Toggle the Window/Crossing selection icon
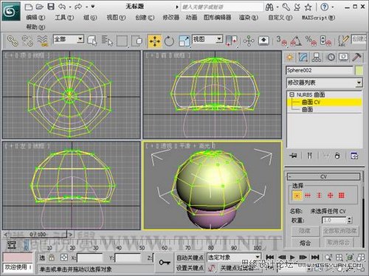The image size is (369, 276). pos(137,41)
